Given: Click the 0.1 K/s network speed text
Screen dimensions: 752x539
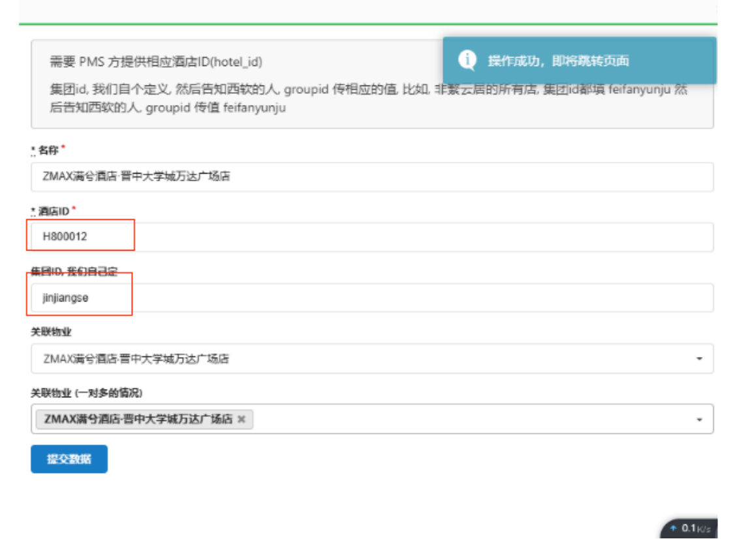Looking at the screenshot, I should pos(696,529).
